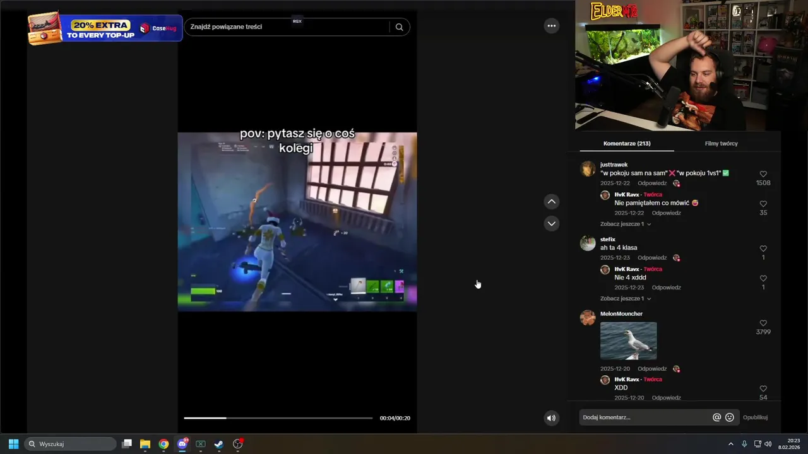Expand 'Zobacz jeszcze 1' under justtrawek thread
808x454 pixels.
coord(626,224)
